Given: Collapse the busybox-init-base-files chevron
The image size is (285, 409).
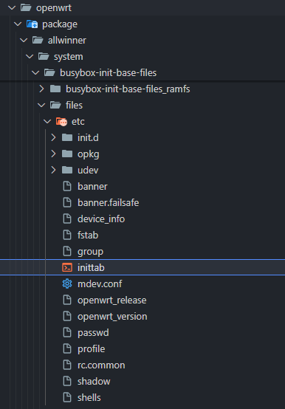Looking at the screenshot, I should tap(35, 73).
